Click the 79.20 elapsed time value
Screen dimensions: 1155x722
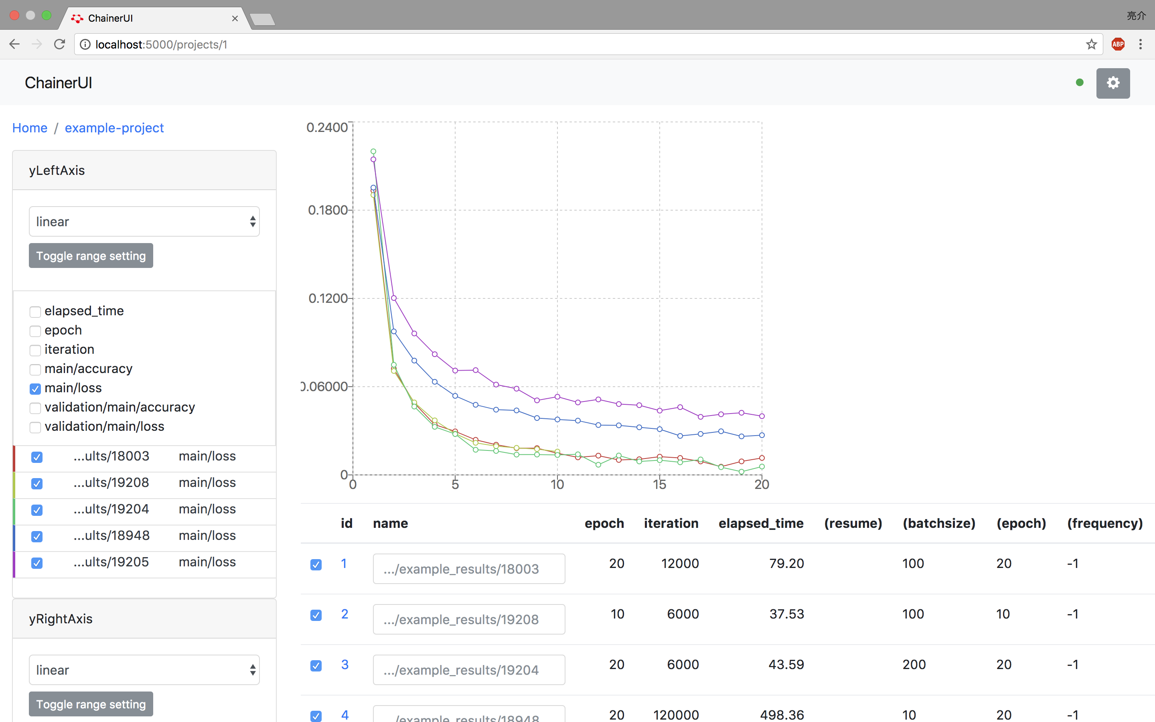click(786, 564)
